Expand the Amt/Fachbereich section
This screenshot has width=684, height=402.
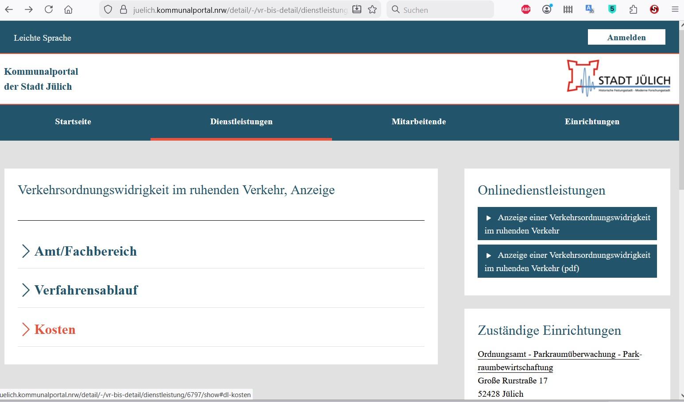tap(85, 251)
